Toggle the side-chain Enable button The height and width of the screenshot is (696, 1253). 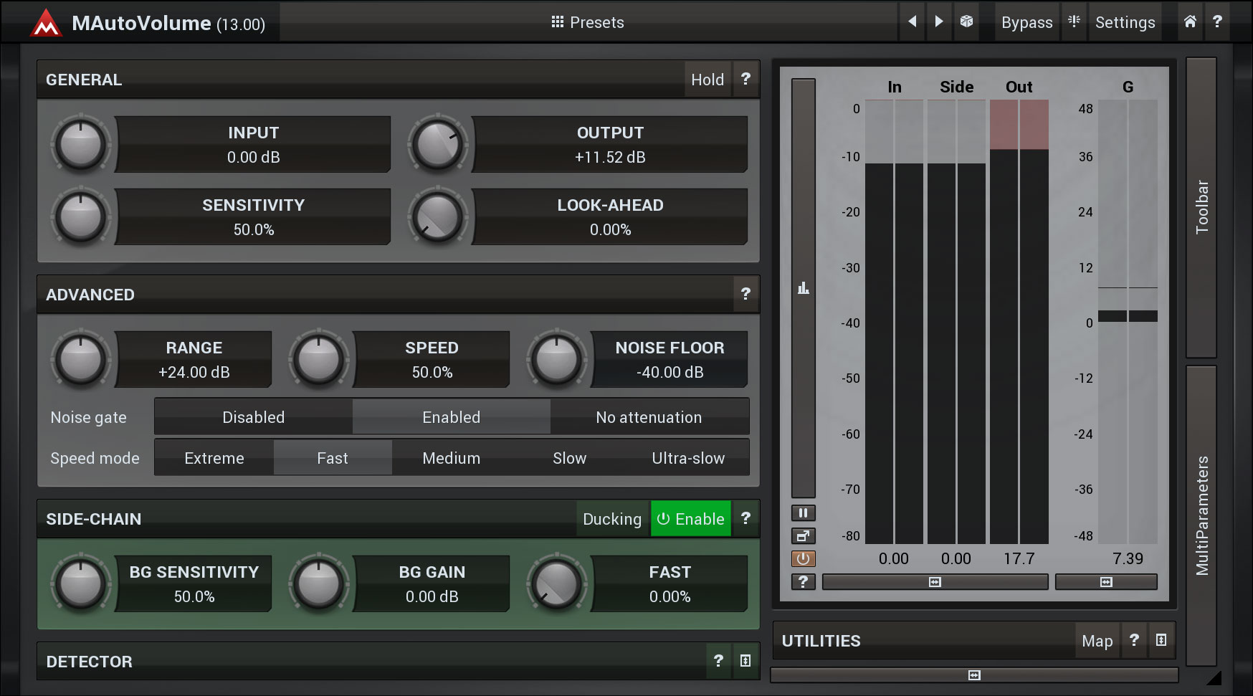coord(690,519)
